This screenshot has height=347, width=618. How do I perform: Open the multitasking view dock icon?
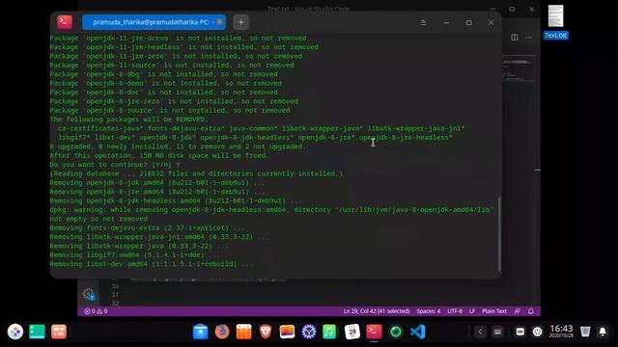[x=59, y=332]
